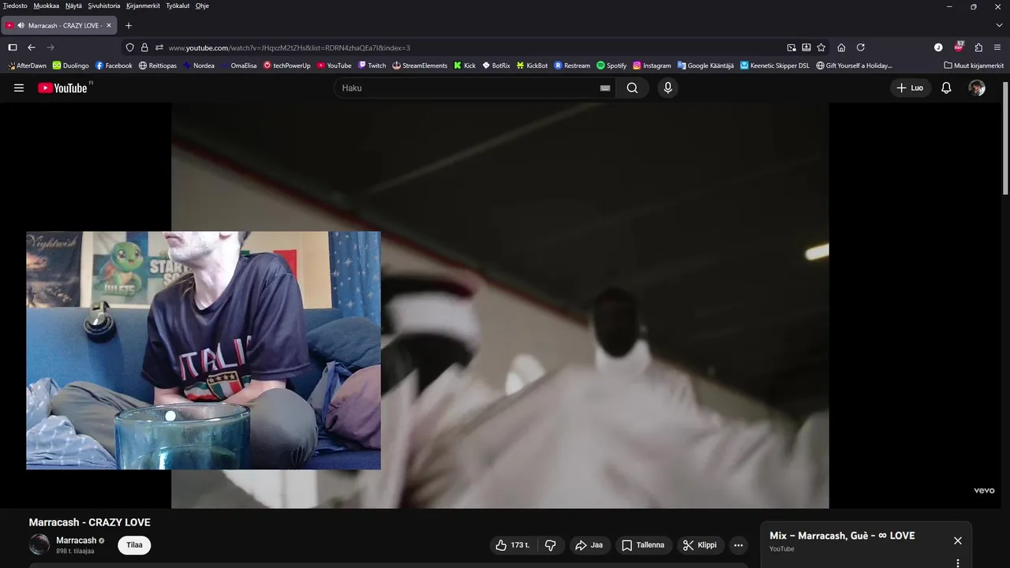This screenshot has width=1010, height=568.
Task: Open the Sivuhistoria menu
Action: point(104,6)
